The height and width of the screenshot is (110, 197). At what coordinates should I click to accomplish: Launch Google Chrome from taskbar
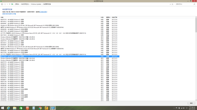(x=40, y=108)
